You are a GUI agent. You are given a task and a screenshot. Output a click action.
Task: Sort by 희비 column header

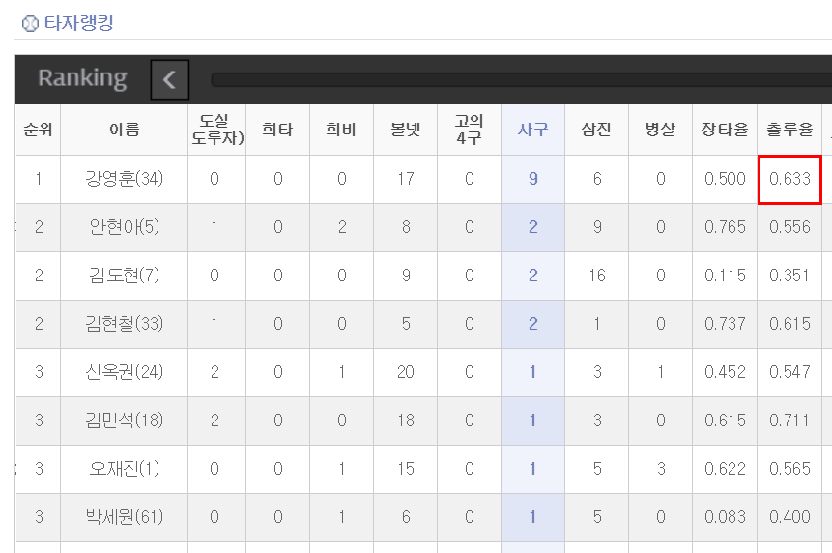pyautogui.click(x=341, y=130)
